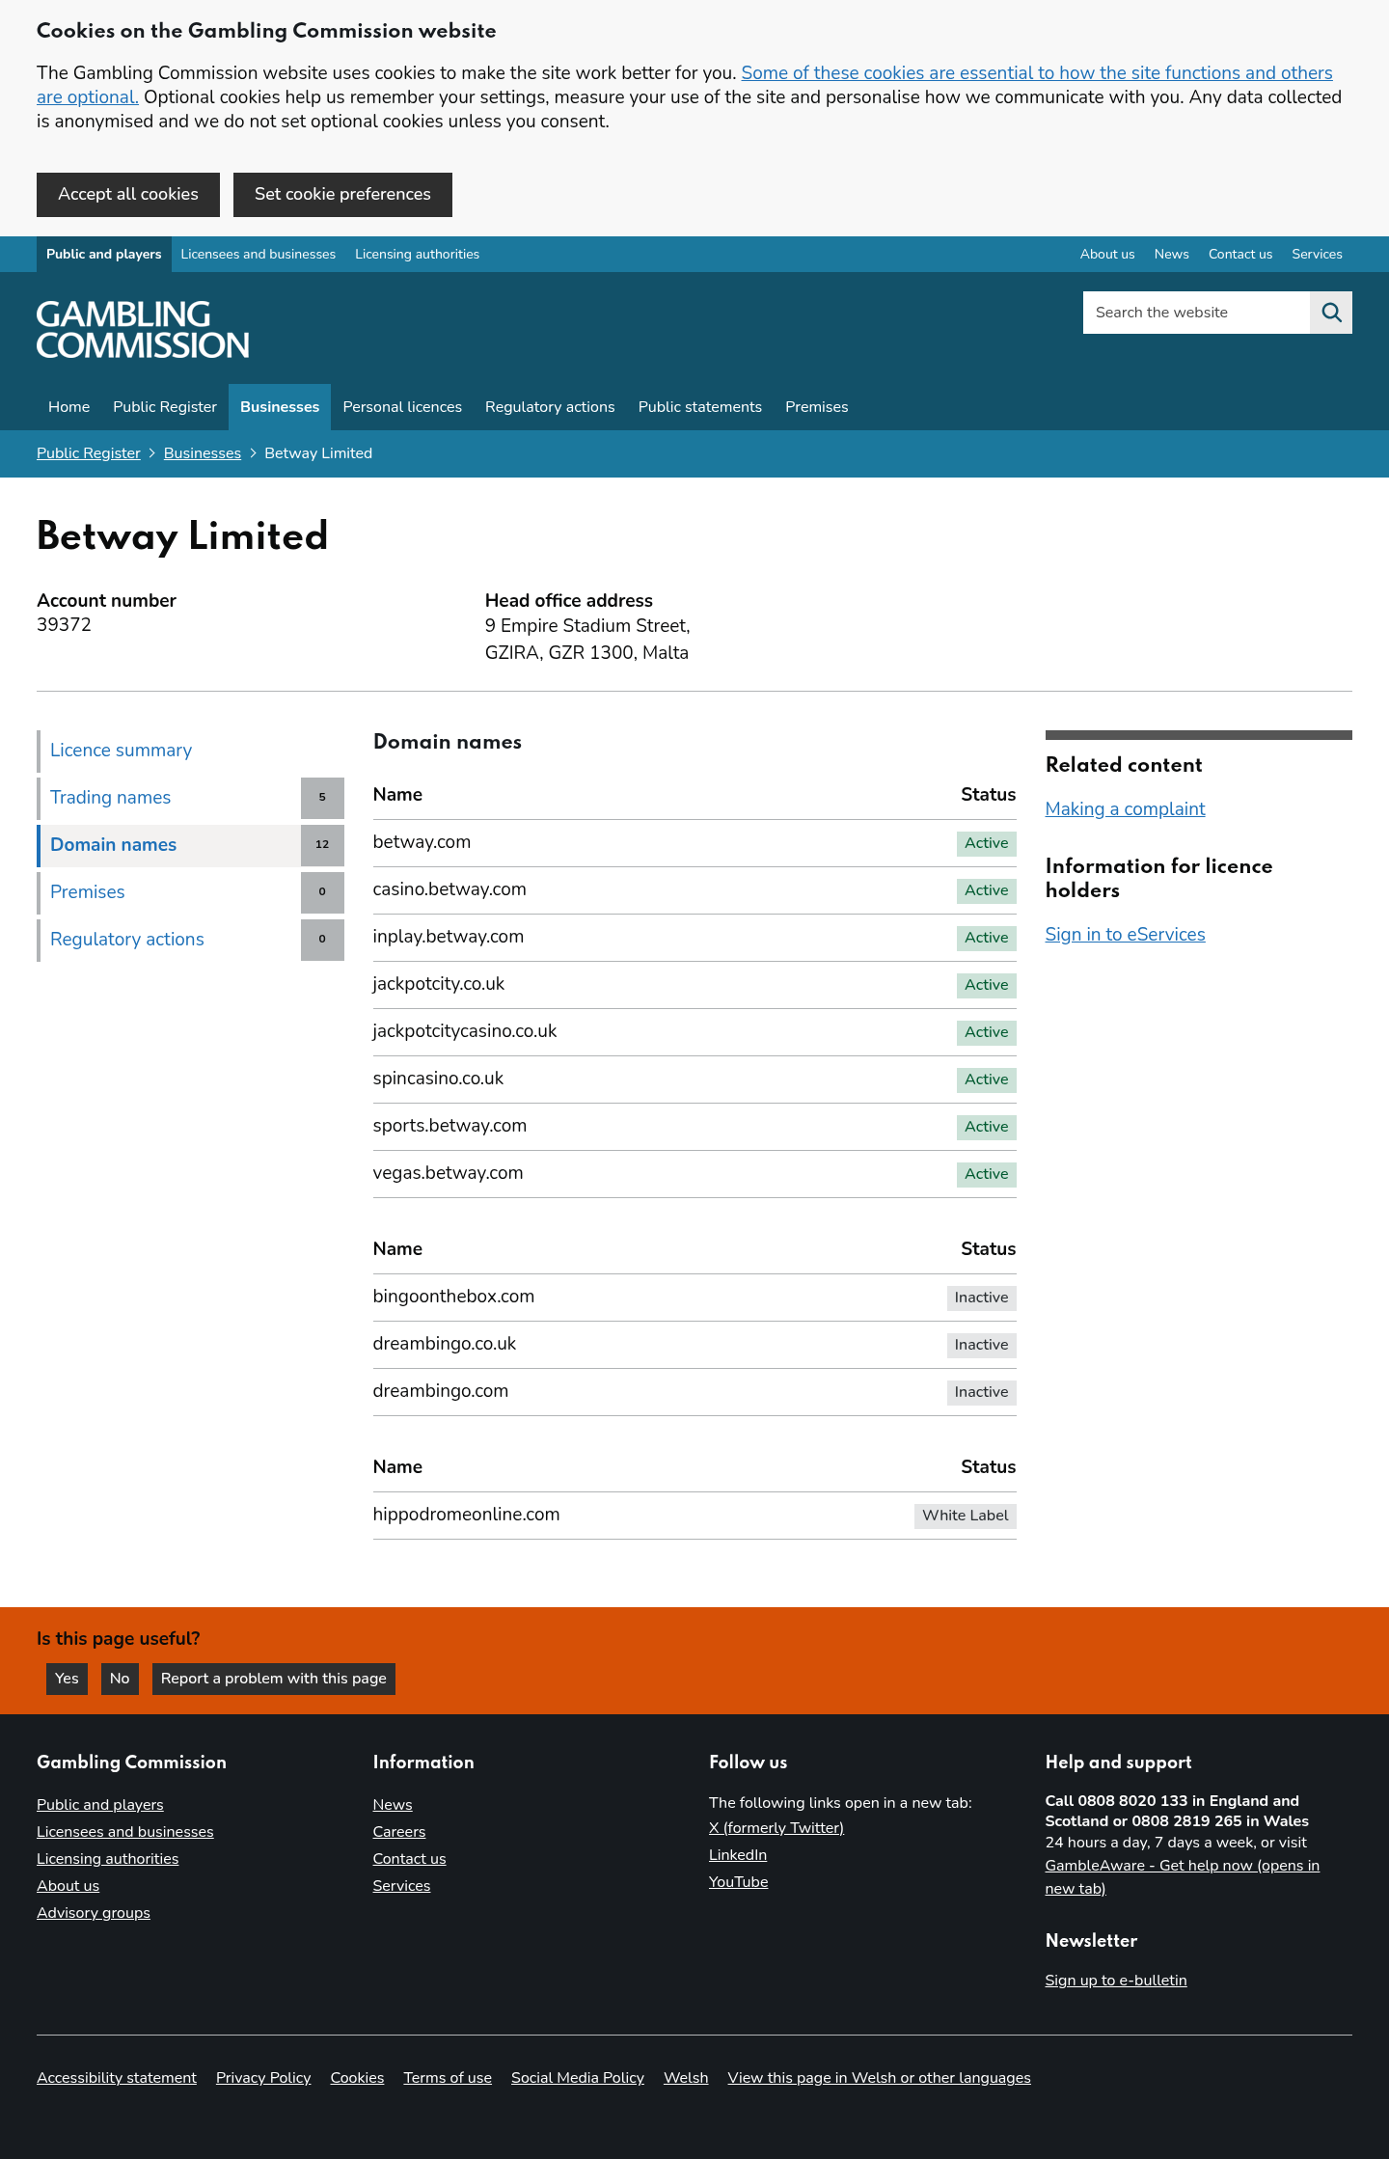Click Inactive status tag for dreambingo.com
Screen dimensions: 1389x2159
pyautogui.click(x=981, y=1392)
